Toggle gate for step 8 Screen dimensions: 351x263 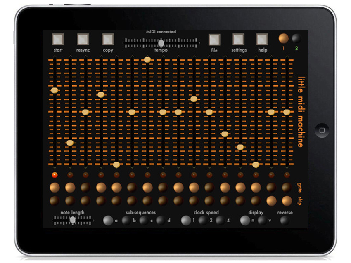pos(163,188)
